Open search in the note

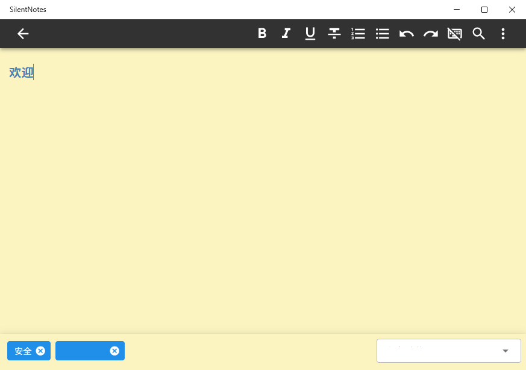(478, 34)
